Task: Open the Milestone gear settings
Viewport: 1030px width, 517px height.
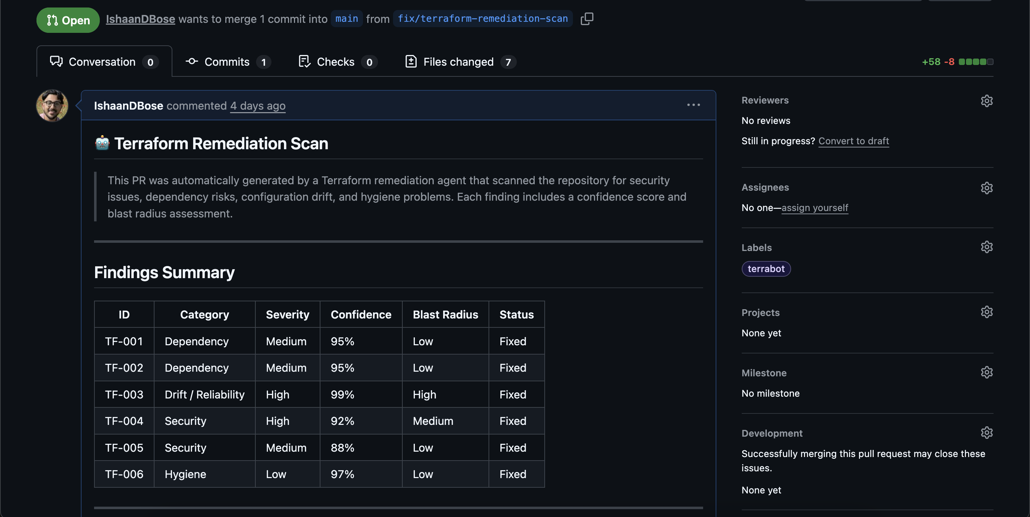Action: tap(986, 372)
